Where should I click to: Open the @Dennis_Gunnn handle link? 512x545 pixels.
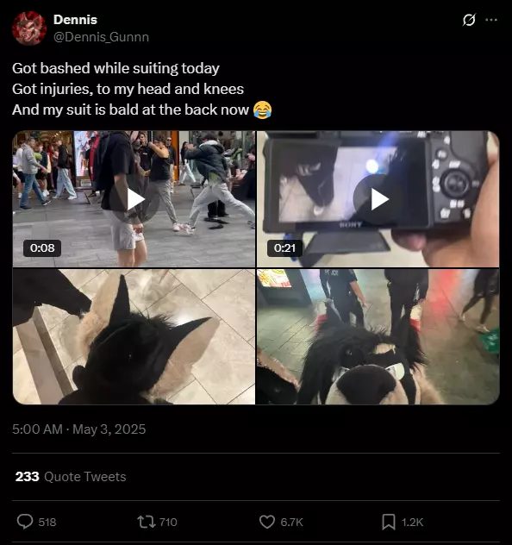101,37
